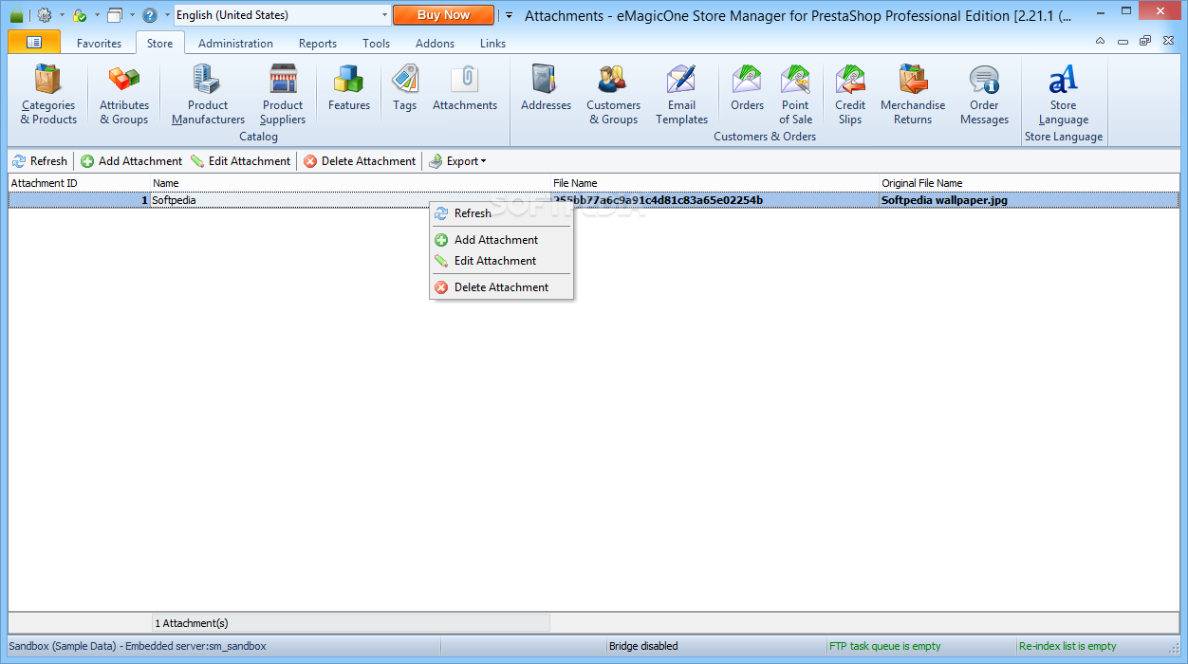Screen dimensions: 1188x664
Task: Open Product Manufacturers section
Action: 208,94
